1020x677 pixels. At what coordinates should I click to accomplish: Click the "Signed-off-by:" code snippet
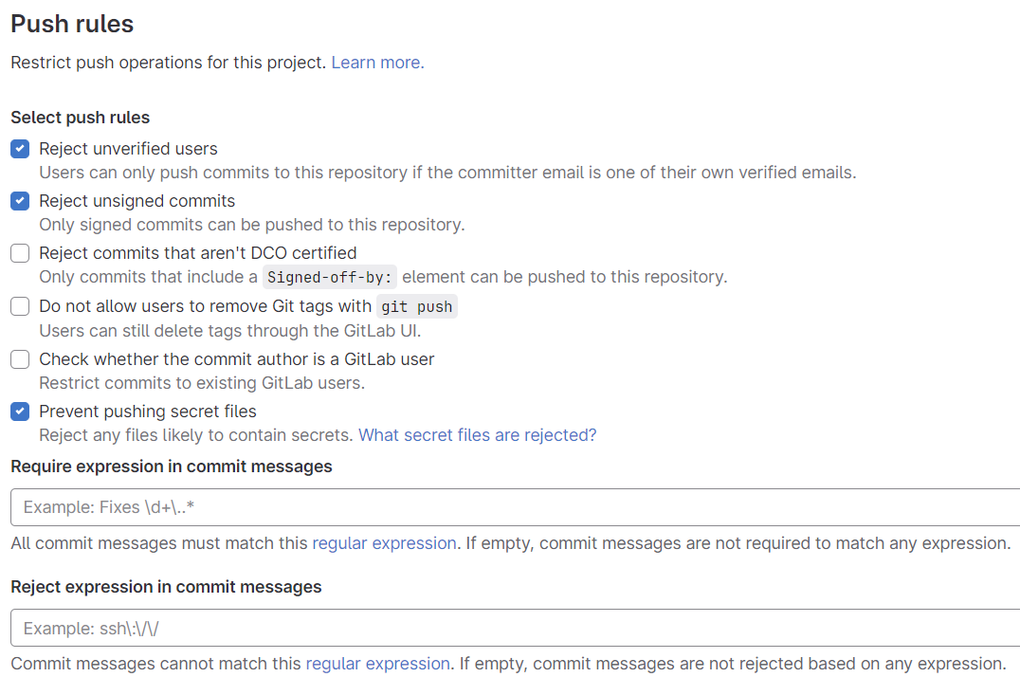pos(330,278)
